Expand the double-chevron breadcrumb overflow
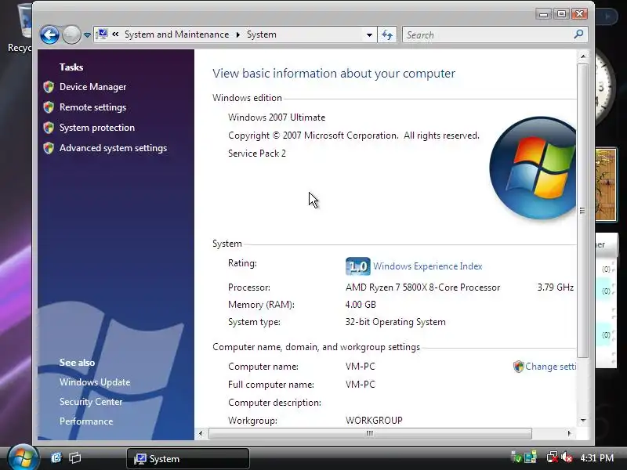The image size is (627, 470). click(115, 34)
